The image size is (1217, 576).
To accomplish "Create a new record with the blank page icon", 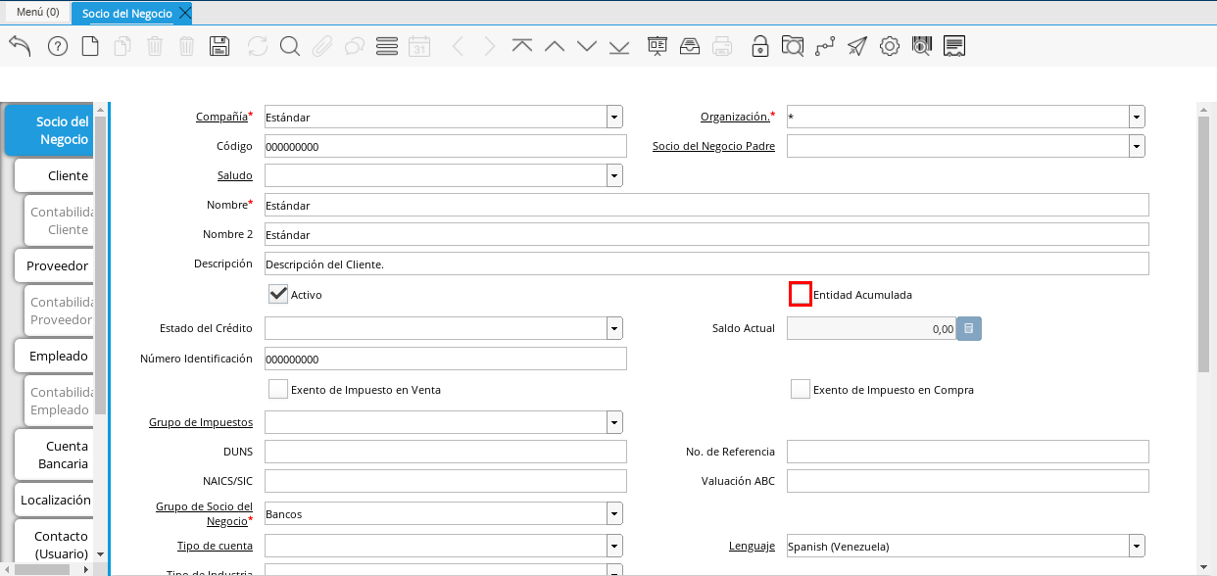I will tap(90, 46).
